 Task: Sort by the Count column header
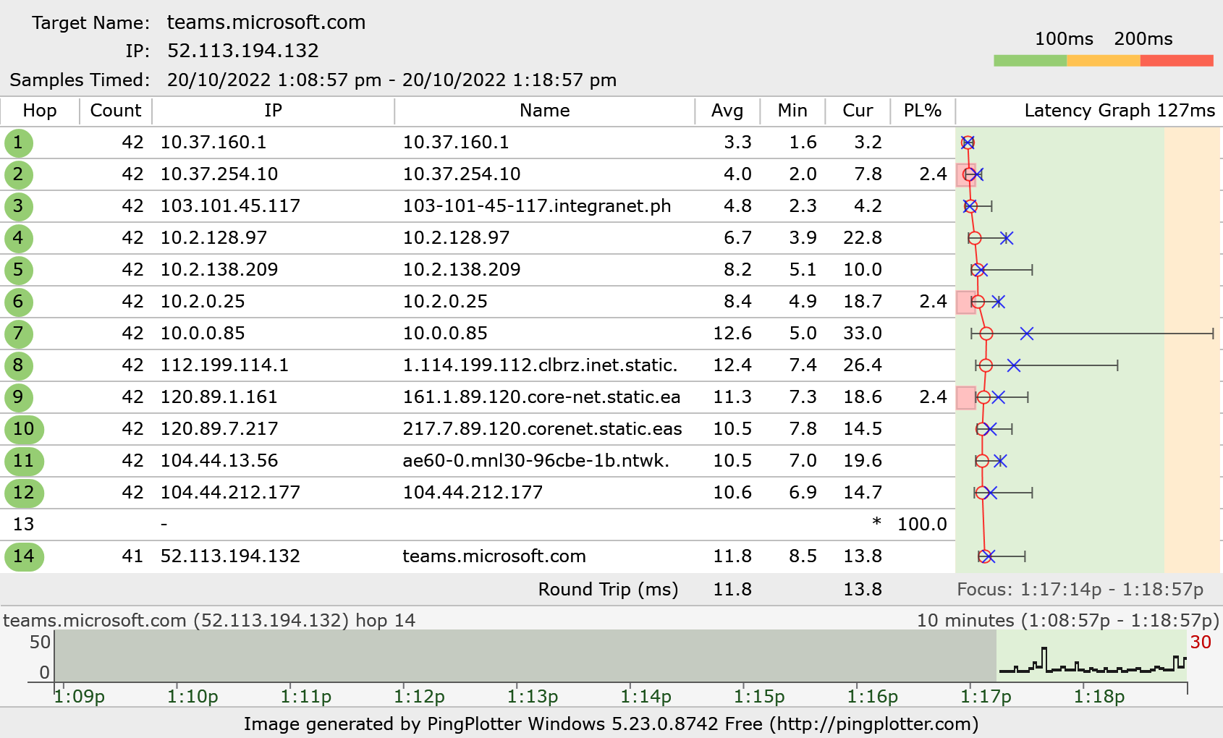click(115, 111)
